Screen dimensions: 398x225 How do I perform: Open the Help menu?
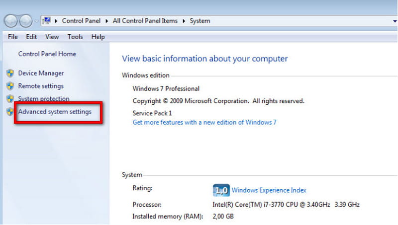point(98,37)
